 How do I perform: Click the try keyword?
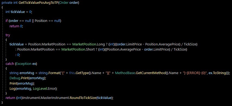[x=8, y=35]
